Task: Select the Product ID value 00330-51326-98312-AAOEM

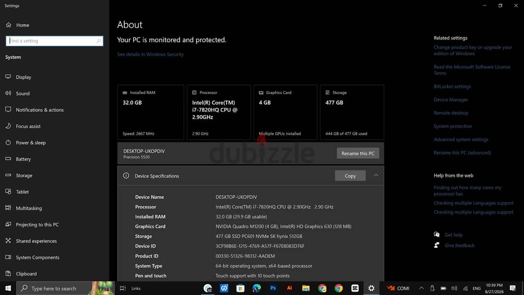Action: click(x=245, y=256)
